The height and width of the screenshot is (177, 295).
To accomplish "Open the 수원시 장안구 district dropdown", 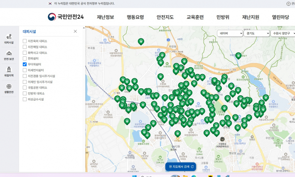I will point(283,33).
